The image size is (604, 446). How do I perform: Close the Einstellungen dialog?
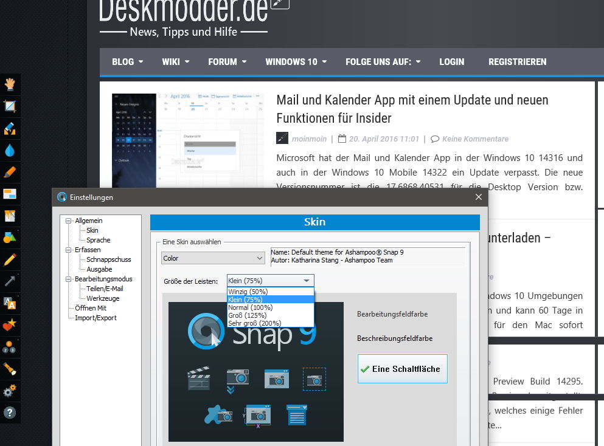[479, 197]
